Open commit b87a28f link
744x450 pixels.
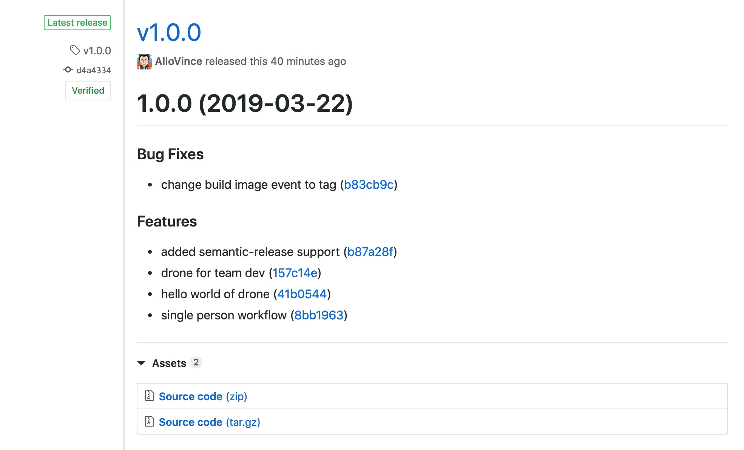tap(370, 252)
